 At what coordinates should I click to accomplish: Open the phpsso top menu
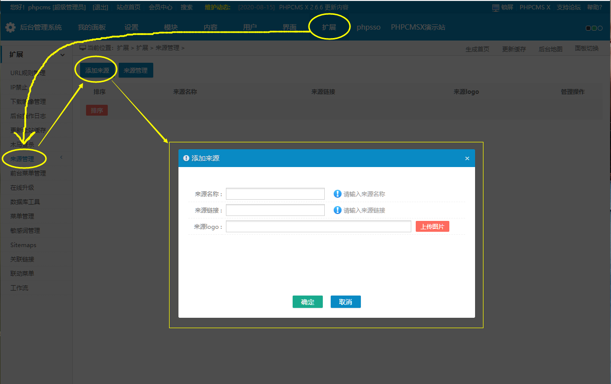point(369,27)
